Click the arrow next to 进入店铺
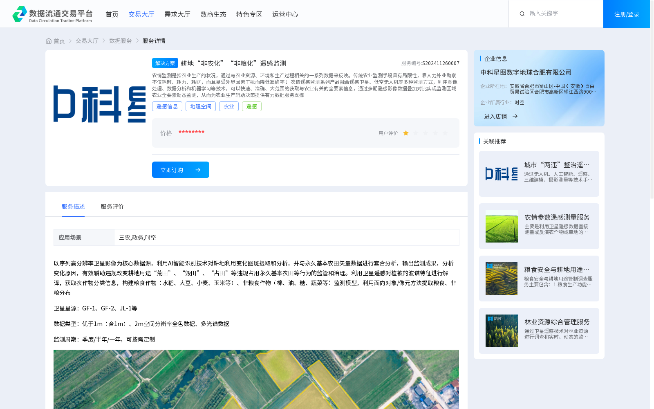 [515, 116]
